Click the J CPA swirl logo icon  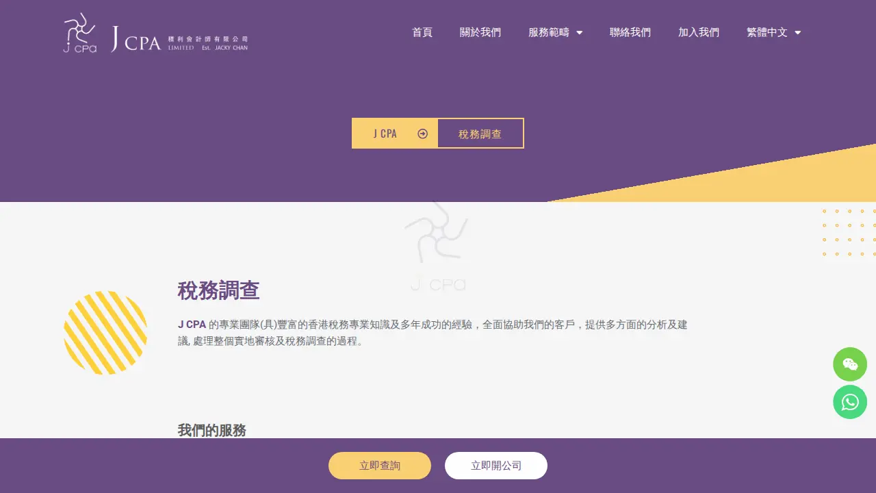click(x=80, y=33)
